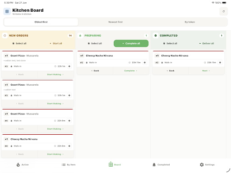Open info icon on Completed Cheesy Nacho Nirvana card

point(220,63)
